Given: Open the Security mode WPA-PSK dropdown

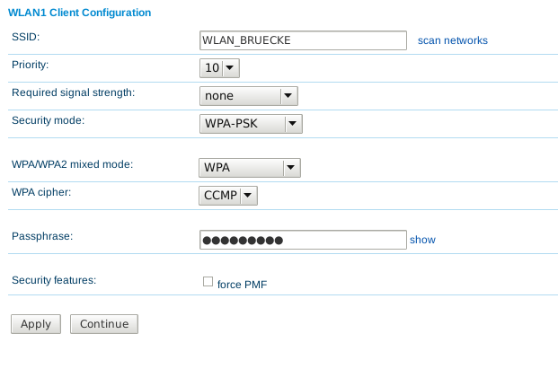Looking at the screenshot, I should pyautogui.click(x=251, y=124).
